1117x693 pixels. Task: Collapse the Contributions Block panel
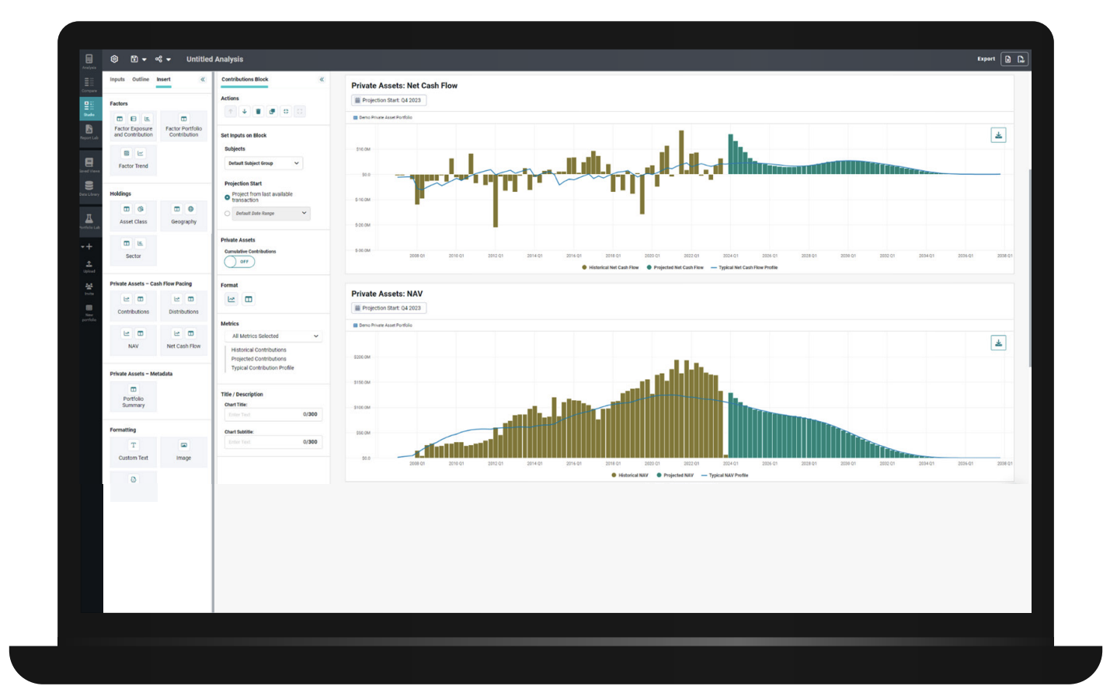[x=322, y=79]
